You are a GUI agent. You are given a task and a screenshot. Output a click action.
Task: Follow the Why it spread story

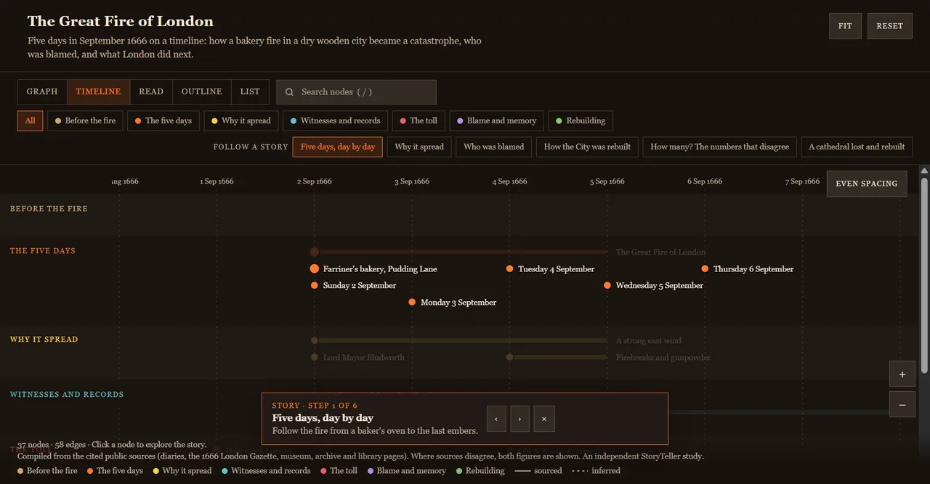point(419,147)
